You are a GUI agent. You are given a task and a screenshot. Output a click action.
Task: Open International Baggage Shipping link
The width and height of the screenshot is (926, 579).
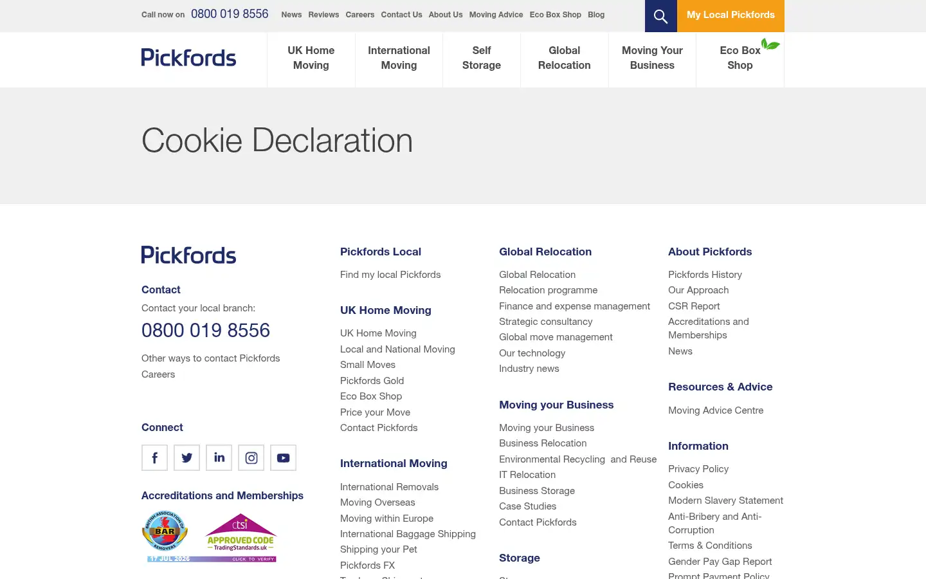coord(408,534)
